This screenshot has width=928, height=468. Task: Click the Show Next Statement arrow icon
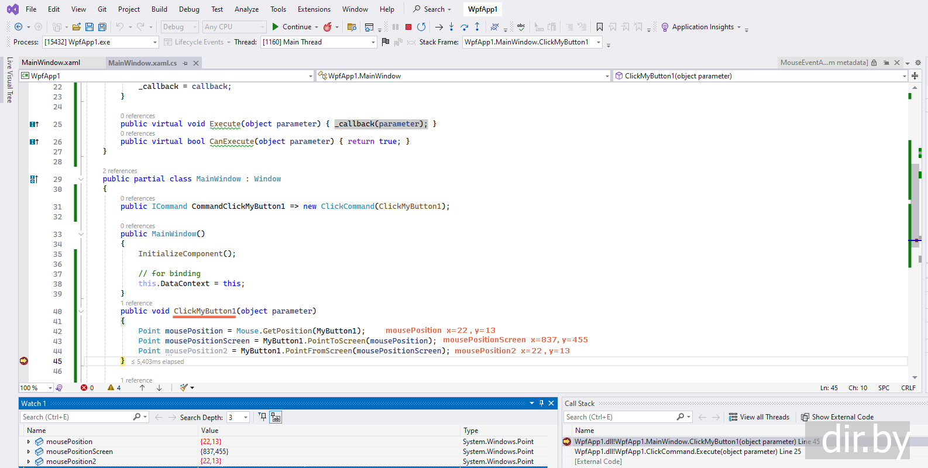(439, 27)
